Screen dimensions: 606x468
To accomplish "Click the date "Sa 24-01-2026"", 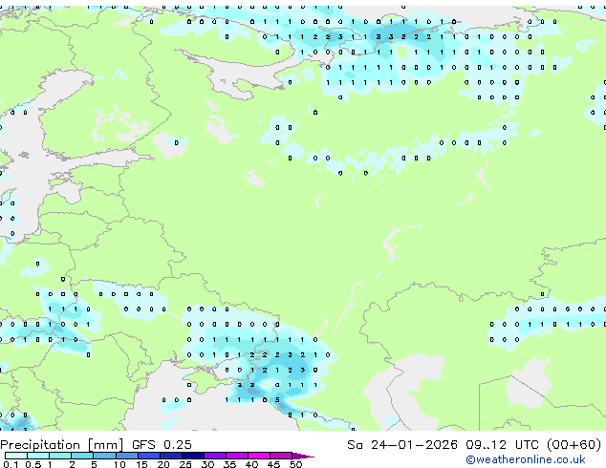I will tap(402, 445).
